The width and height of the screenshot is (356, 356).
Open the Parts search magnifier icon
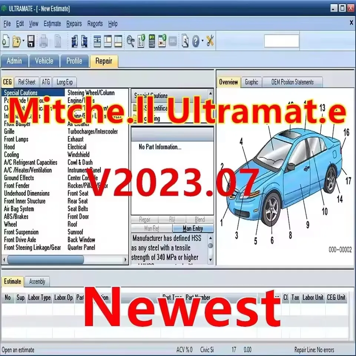pos(131,41)
